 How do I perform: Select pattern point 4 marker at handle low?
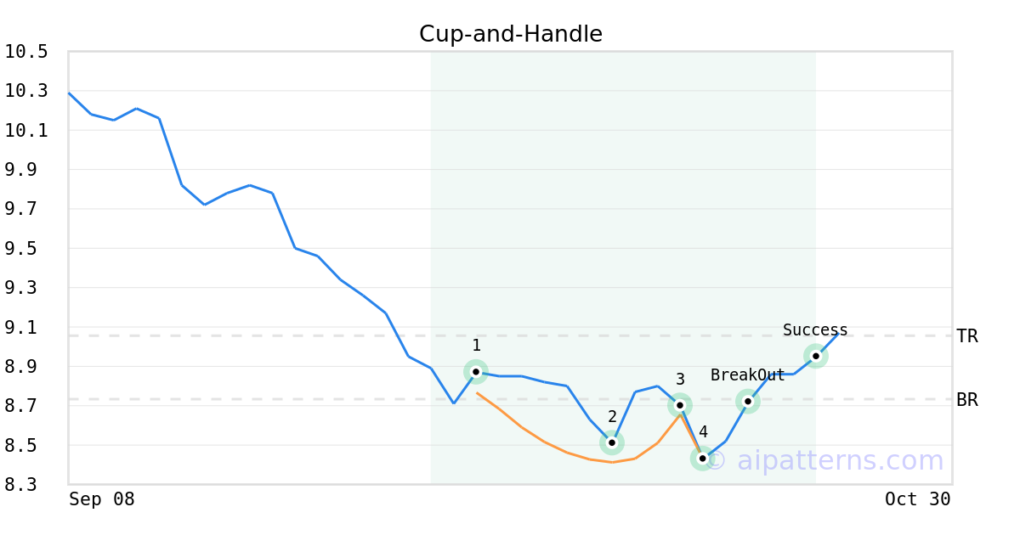703,459
